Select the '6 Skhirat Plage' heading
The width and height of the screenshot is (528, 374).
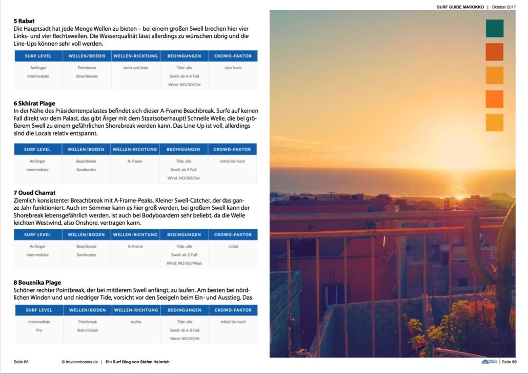click(34, 104)
